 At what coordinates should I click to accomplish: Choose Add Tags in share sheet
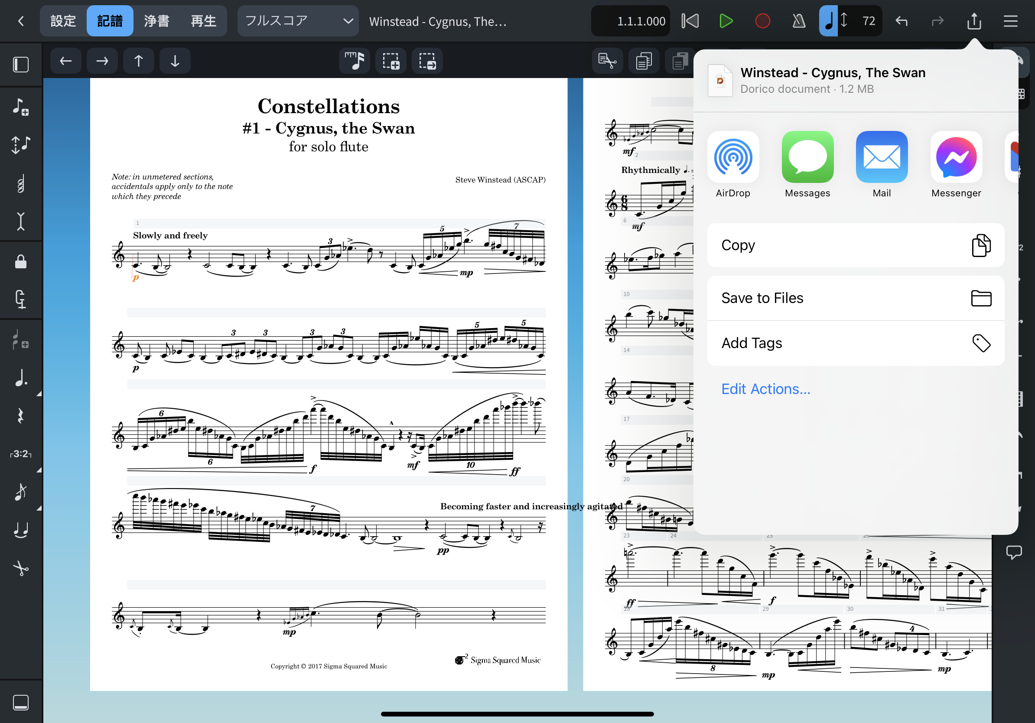pyautogui.click(x=856, y=343)
